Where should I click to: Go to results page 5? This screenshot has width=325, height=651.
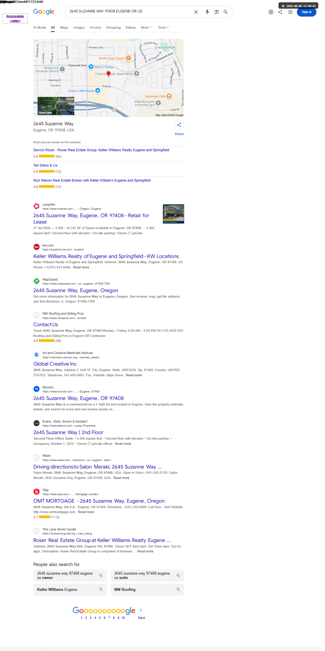(x=100, y=618)
